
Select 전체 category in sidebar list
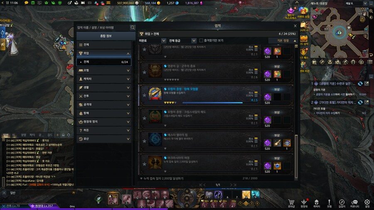pos(104,45)
